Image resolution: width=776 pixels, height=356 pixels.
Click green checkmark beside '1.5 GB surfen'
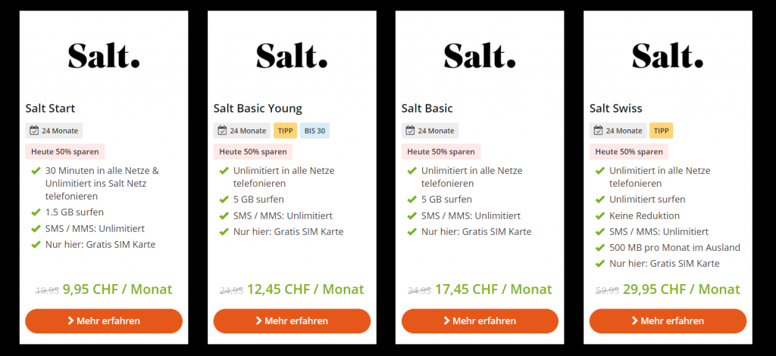point(36,212)
